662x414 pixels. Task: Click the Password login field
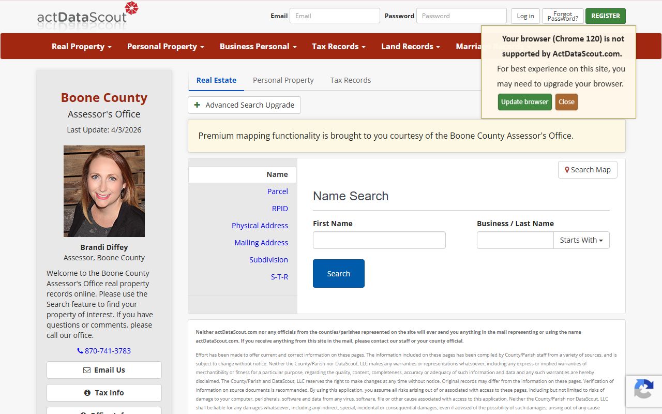[461, 16]
